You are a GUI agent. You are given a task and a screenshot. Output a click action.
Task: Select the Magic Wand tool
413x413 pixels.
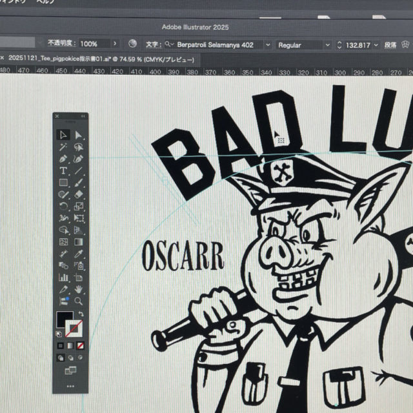point(63,147)
